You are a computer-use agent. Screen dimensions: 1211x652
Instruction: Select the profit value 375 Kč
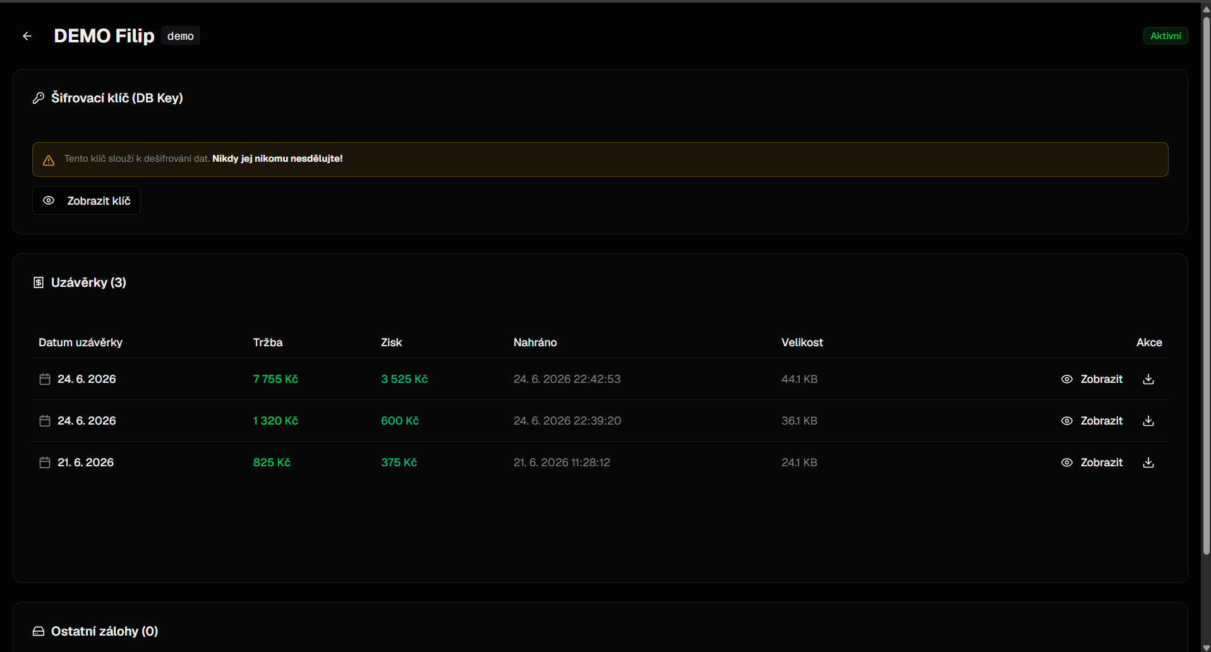pyautogui.click(x=399, y=462)
